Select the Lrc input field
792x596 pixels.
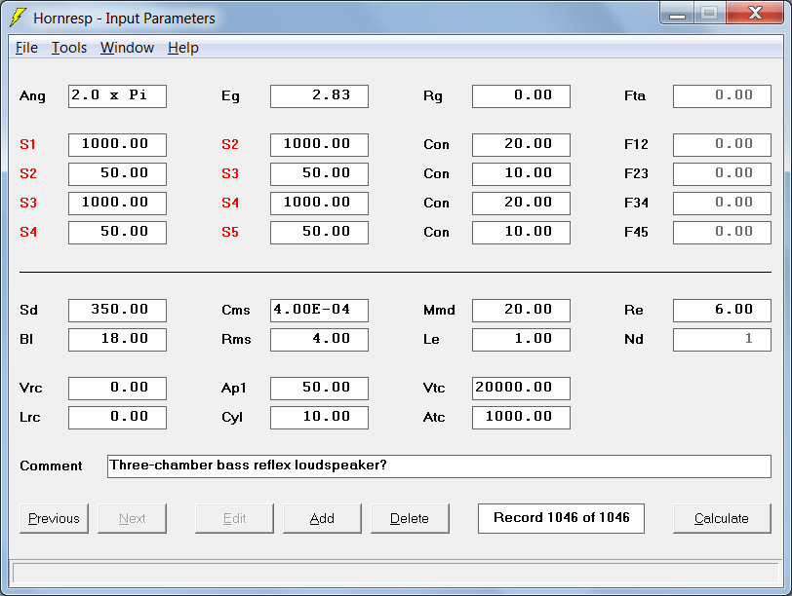[117, 418]
